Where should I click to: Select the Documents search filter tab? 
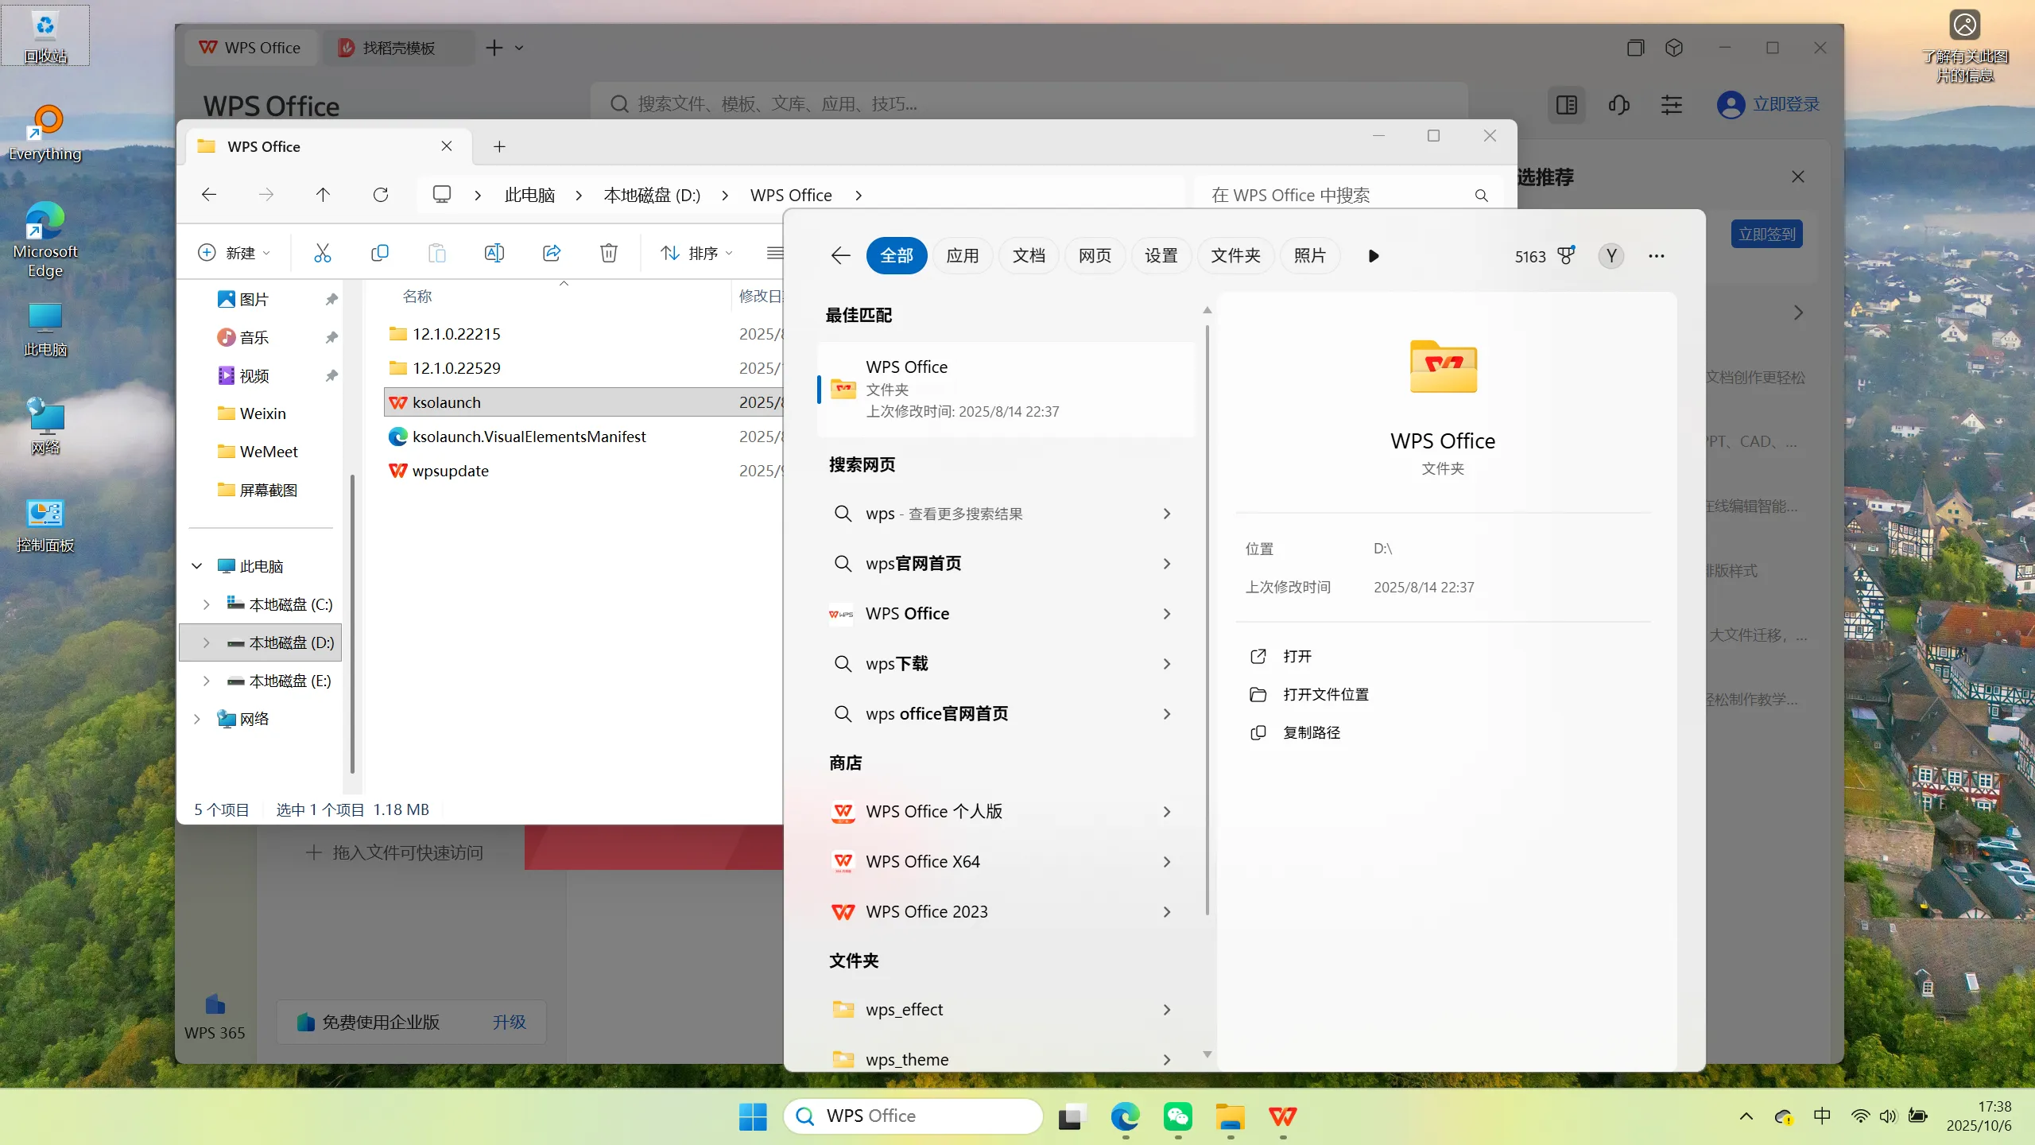pyautogui.click(x=1029, y=255)
